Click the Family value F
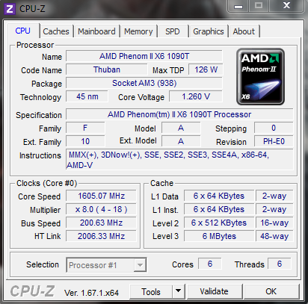The image size is (308, 304). tap(85, 128)
